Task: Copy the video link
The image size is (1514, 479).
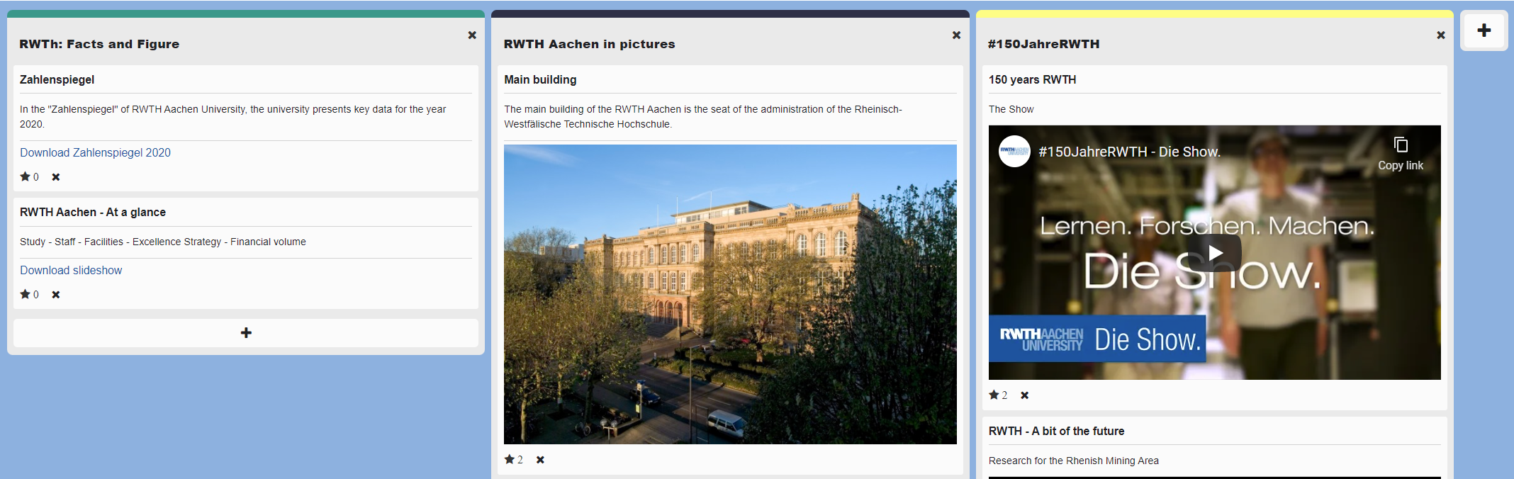Action: tap(1401, 154)
